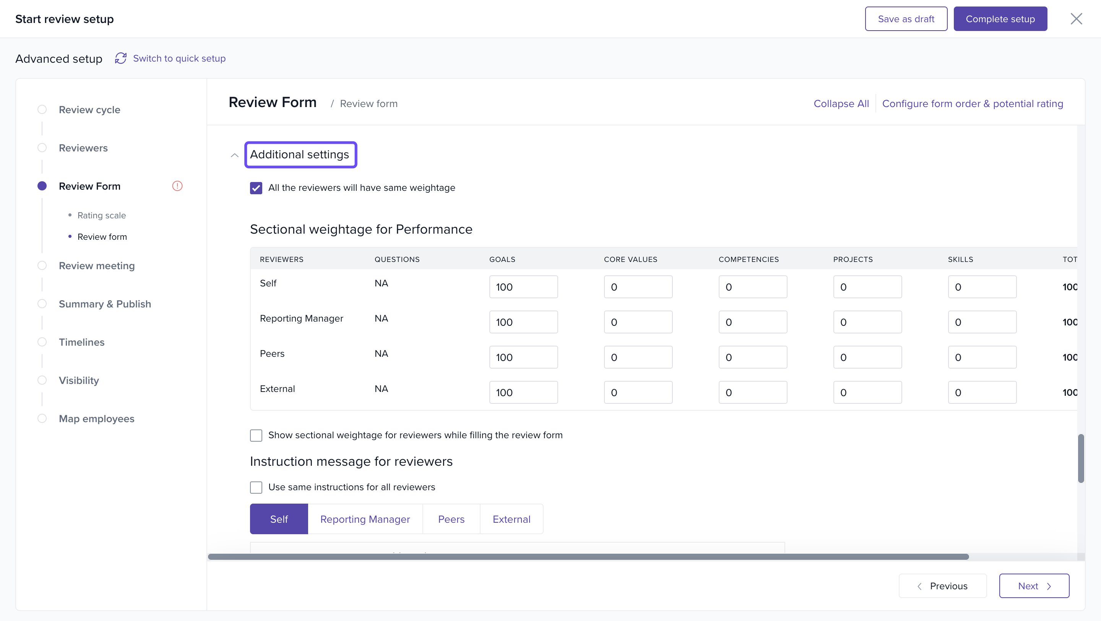Click Save as draft button
1101x621 pixels.
[x=906, y=19]
